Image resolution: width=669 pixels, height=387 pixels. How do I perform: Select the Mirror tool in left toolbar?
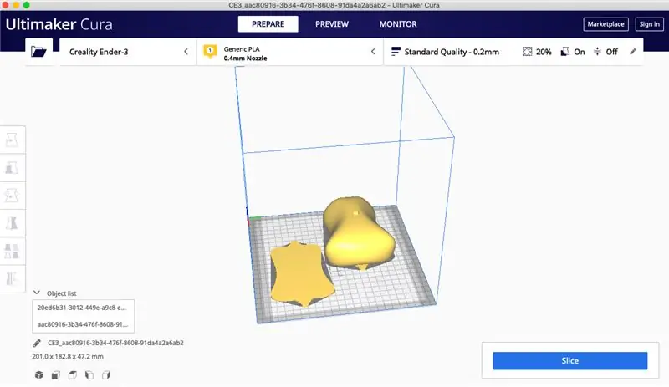coord(12,223)
